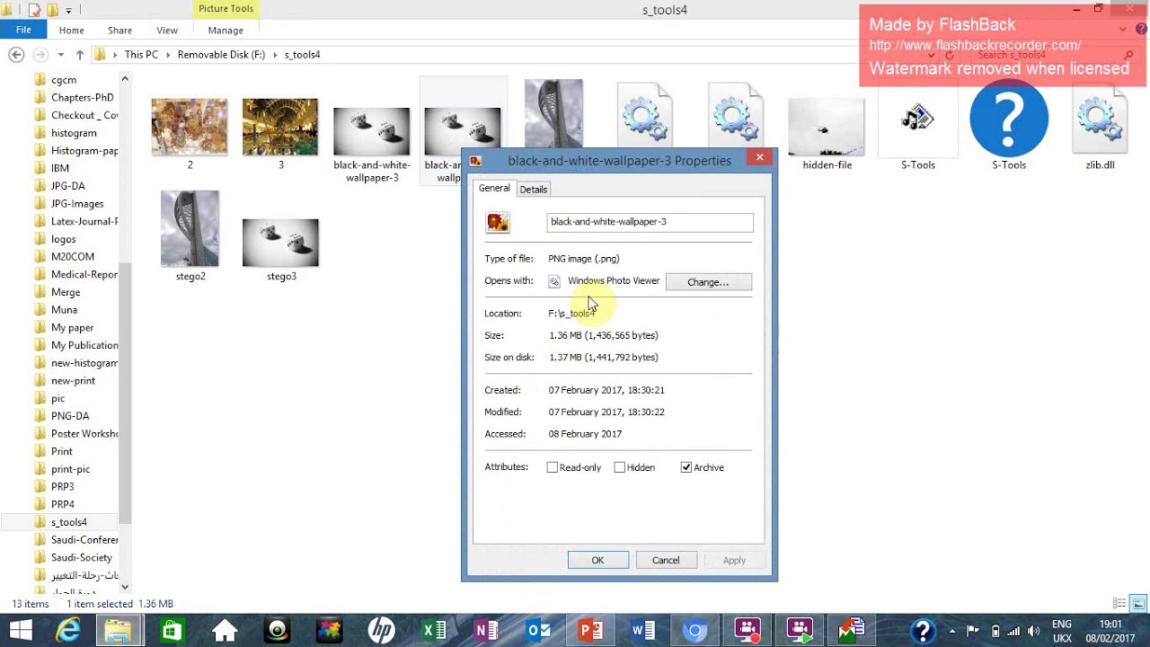Check the Hidden attribute checkbox
This screenshot has height=647, width=1150.
[620, 467]
